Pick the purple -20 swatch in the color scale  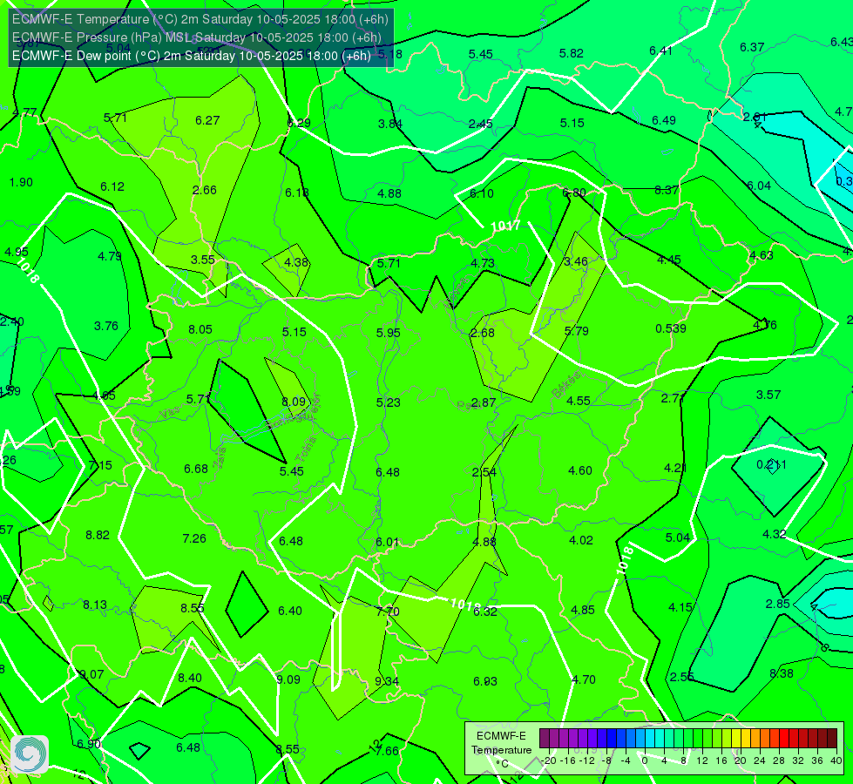(x=544, y=739)
